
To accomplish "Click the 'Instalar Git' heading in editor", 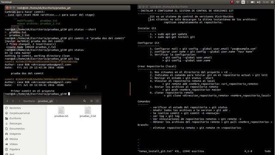I will (147, 28).
